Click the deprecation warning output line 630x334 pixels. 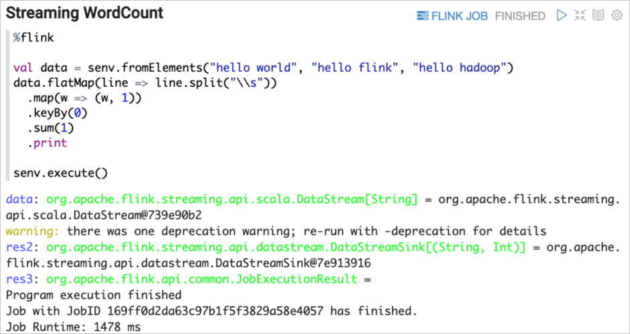point(276,231)
